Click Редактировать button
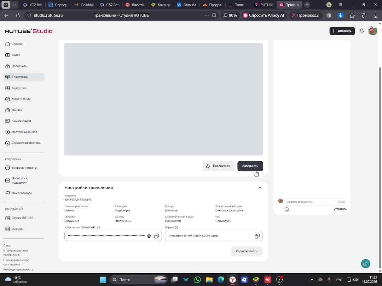Image resolution: width=382 pixels, height=286 pixels. [x=247, y=251]
